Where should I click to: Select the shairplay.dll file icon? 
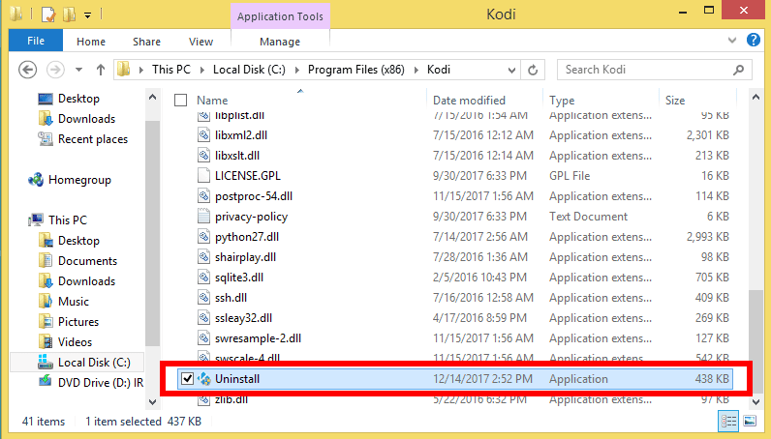(203, 257)
